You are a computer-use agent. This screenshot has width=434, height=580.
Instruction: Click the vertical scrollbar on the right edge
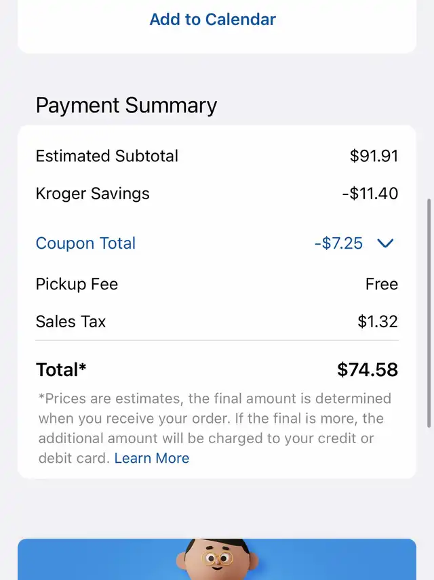[x=428, y=312]
